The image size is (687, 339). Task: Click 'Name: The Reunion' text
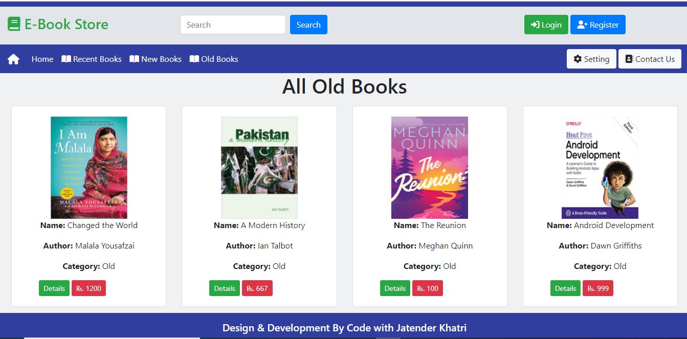point(430,225)
